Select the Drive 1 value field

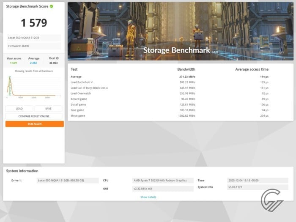pyautogui.click(x=68, y=181)
